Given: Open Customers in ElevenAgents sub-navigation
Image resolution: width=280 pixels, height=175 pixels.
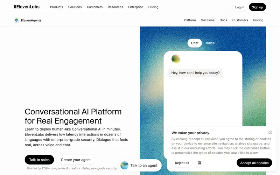Looking at the screenshot, I should 240,20.
